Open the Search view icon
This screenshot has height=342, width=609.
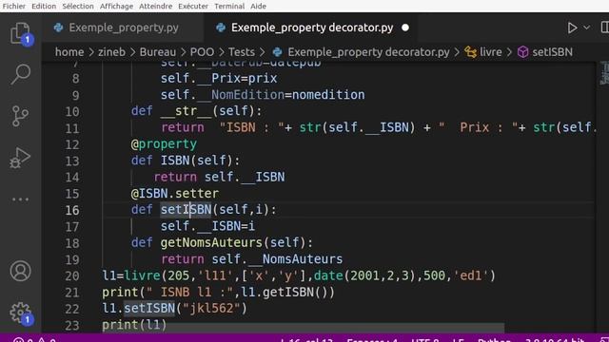[20, 74]
